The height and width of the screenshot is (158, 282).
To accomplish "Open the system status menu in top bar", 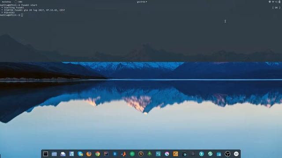I will tap(275, 2).
